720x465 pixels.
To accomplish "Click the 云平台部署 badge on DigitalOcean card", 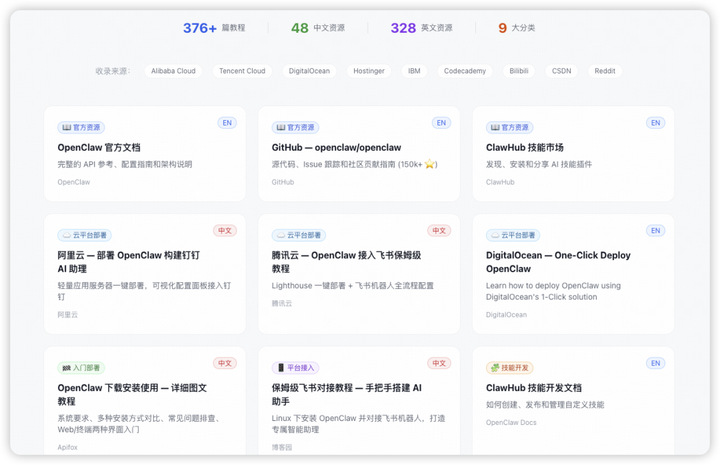I will point(513,235).
